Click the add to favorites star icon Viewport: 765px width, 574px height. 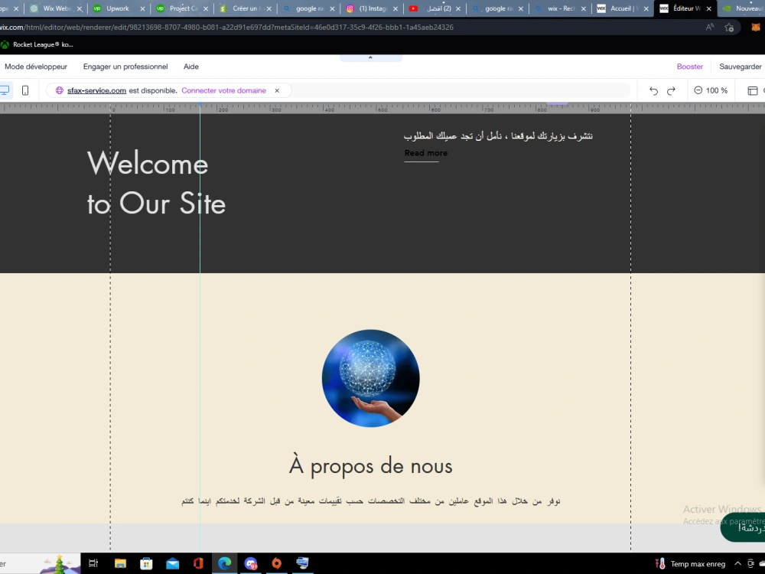click(x=729, y=28)
